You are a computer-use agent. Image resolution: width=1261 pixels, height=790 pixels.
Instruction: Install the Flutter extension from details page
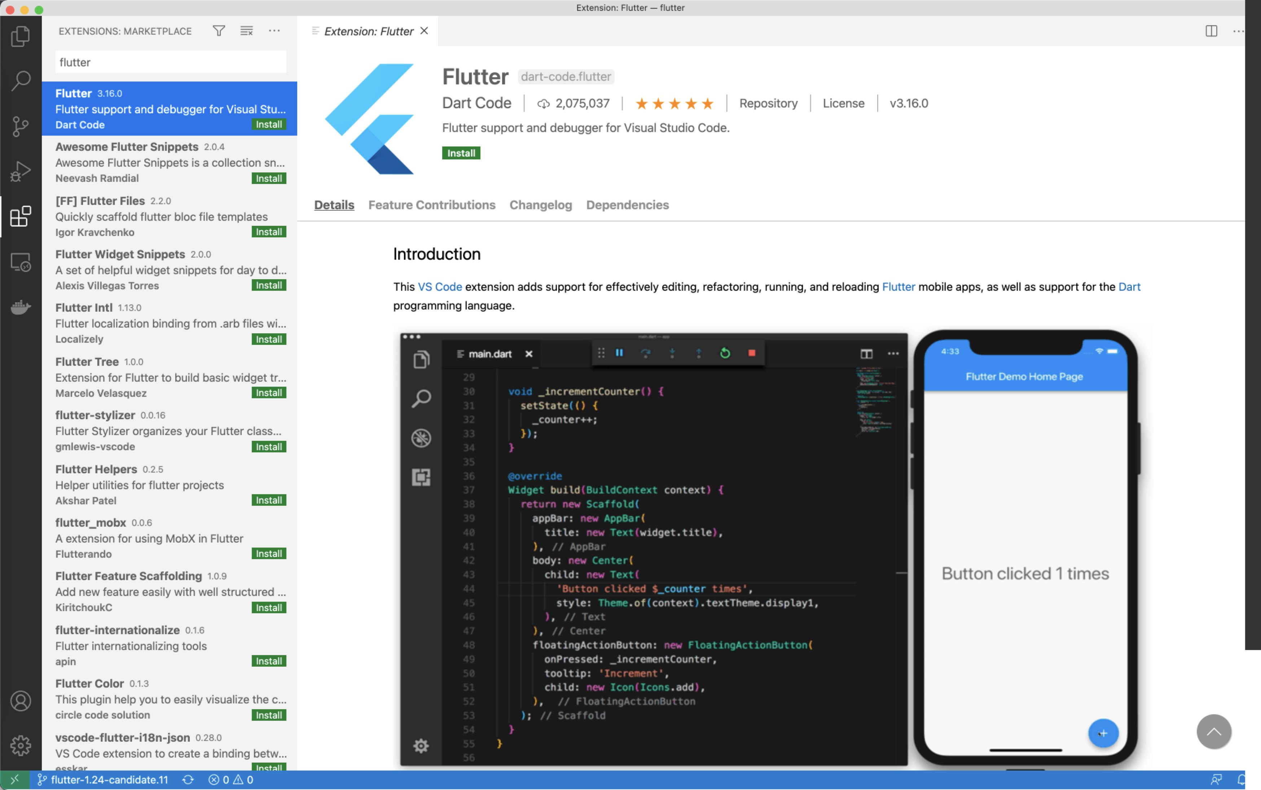(461, 153)
